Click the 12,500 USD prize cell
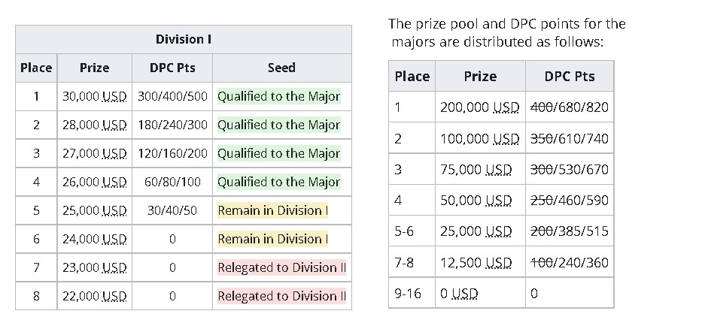This screenshot has width=702, height=332. click(480, 262)
